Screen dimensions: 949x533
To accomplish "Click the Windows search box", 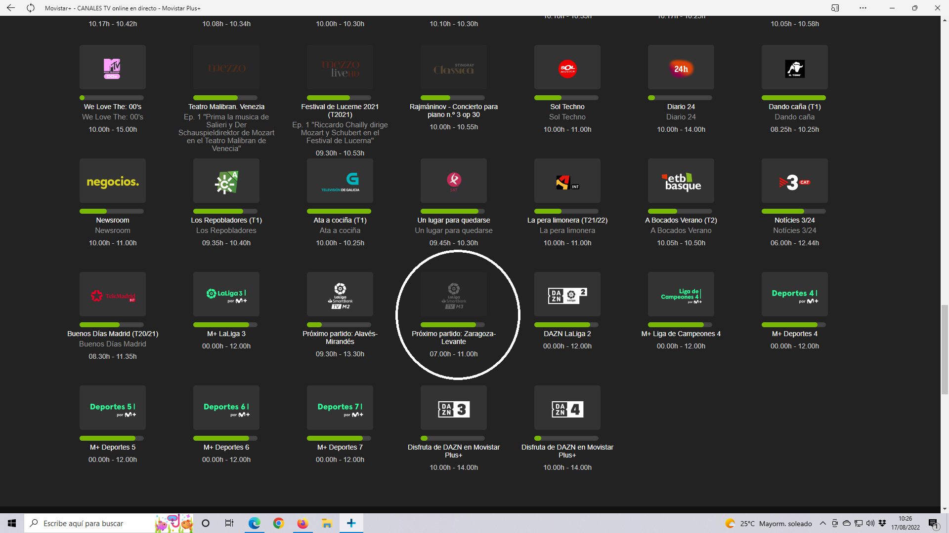I will point(109,523).
